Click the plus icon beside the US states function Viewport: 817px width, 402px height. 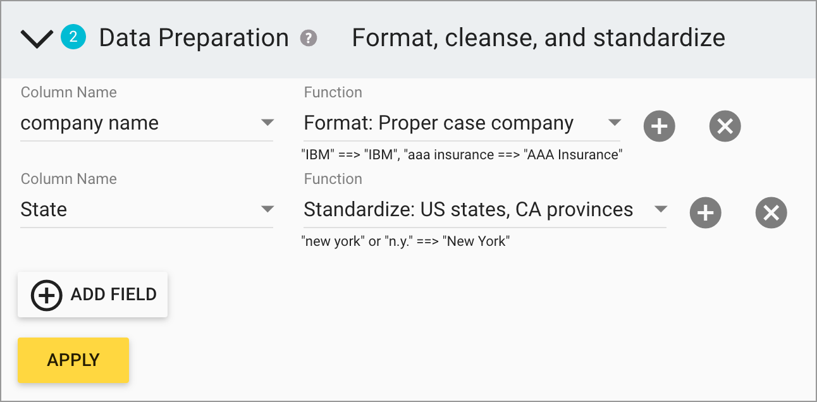click(705, 212)
